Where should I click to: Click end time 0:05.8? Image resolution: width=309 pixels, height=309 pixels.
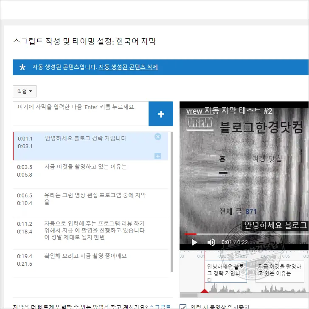pyautogui.click(x=25, y=174)
